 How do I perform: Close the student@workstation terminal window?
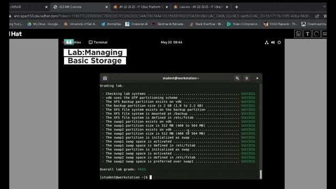(x=257, y=78)
